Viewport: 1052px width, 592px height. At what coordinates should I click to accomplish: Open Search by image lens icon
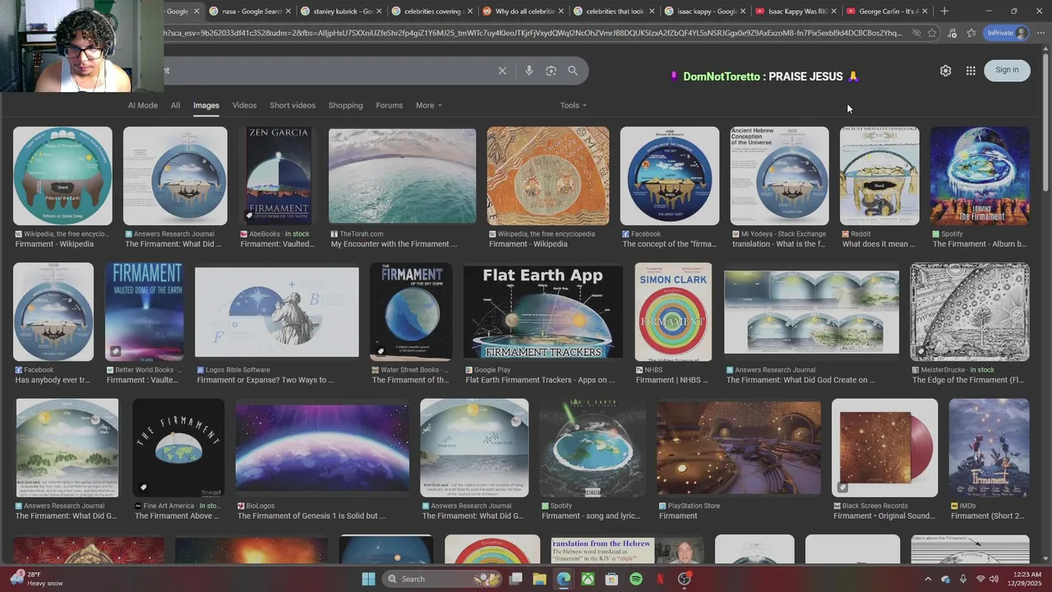551,71
